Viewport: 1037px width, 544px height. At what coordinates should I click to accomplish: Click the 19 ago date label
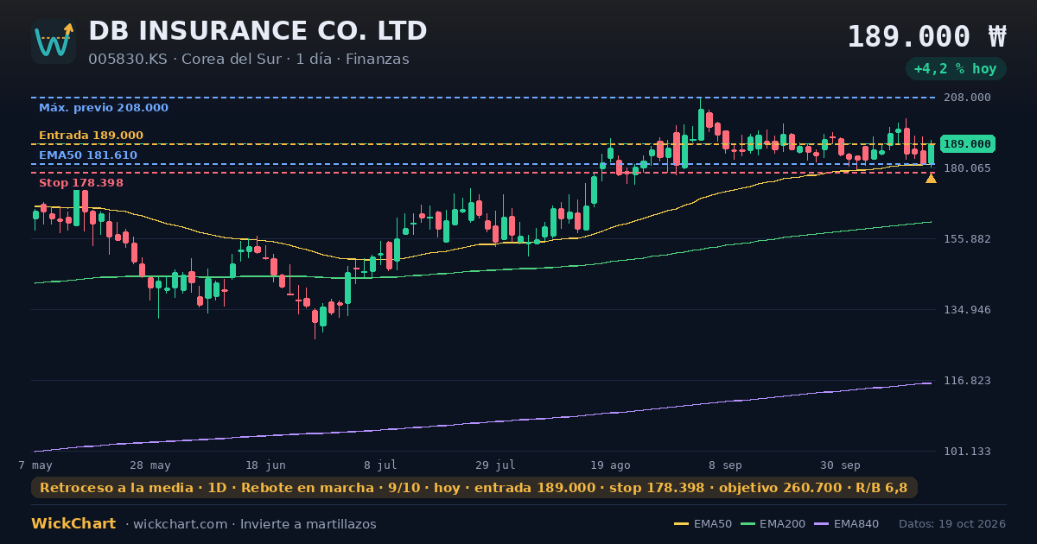point(610,465)
